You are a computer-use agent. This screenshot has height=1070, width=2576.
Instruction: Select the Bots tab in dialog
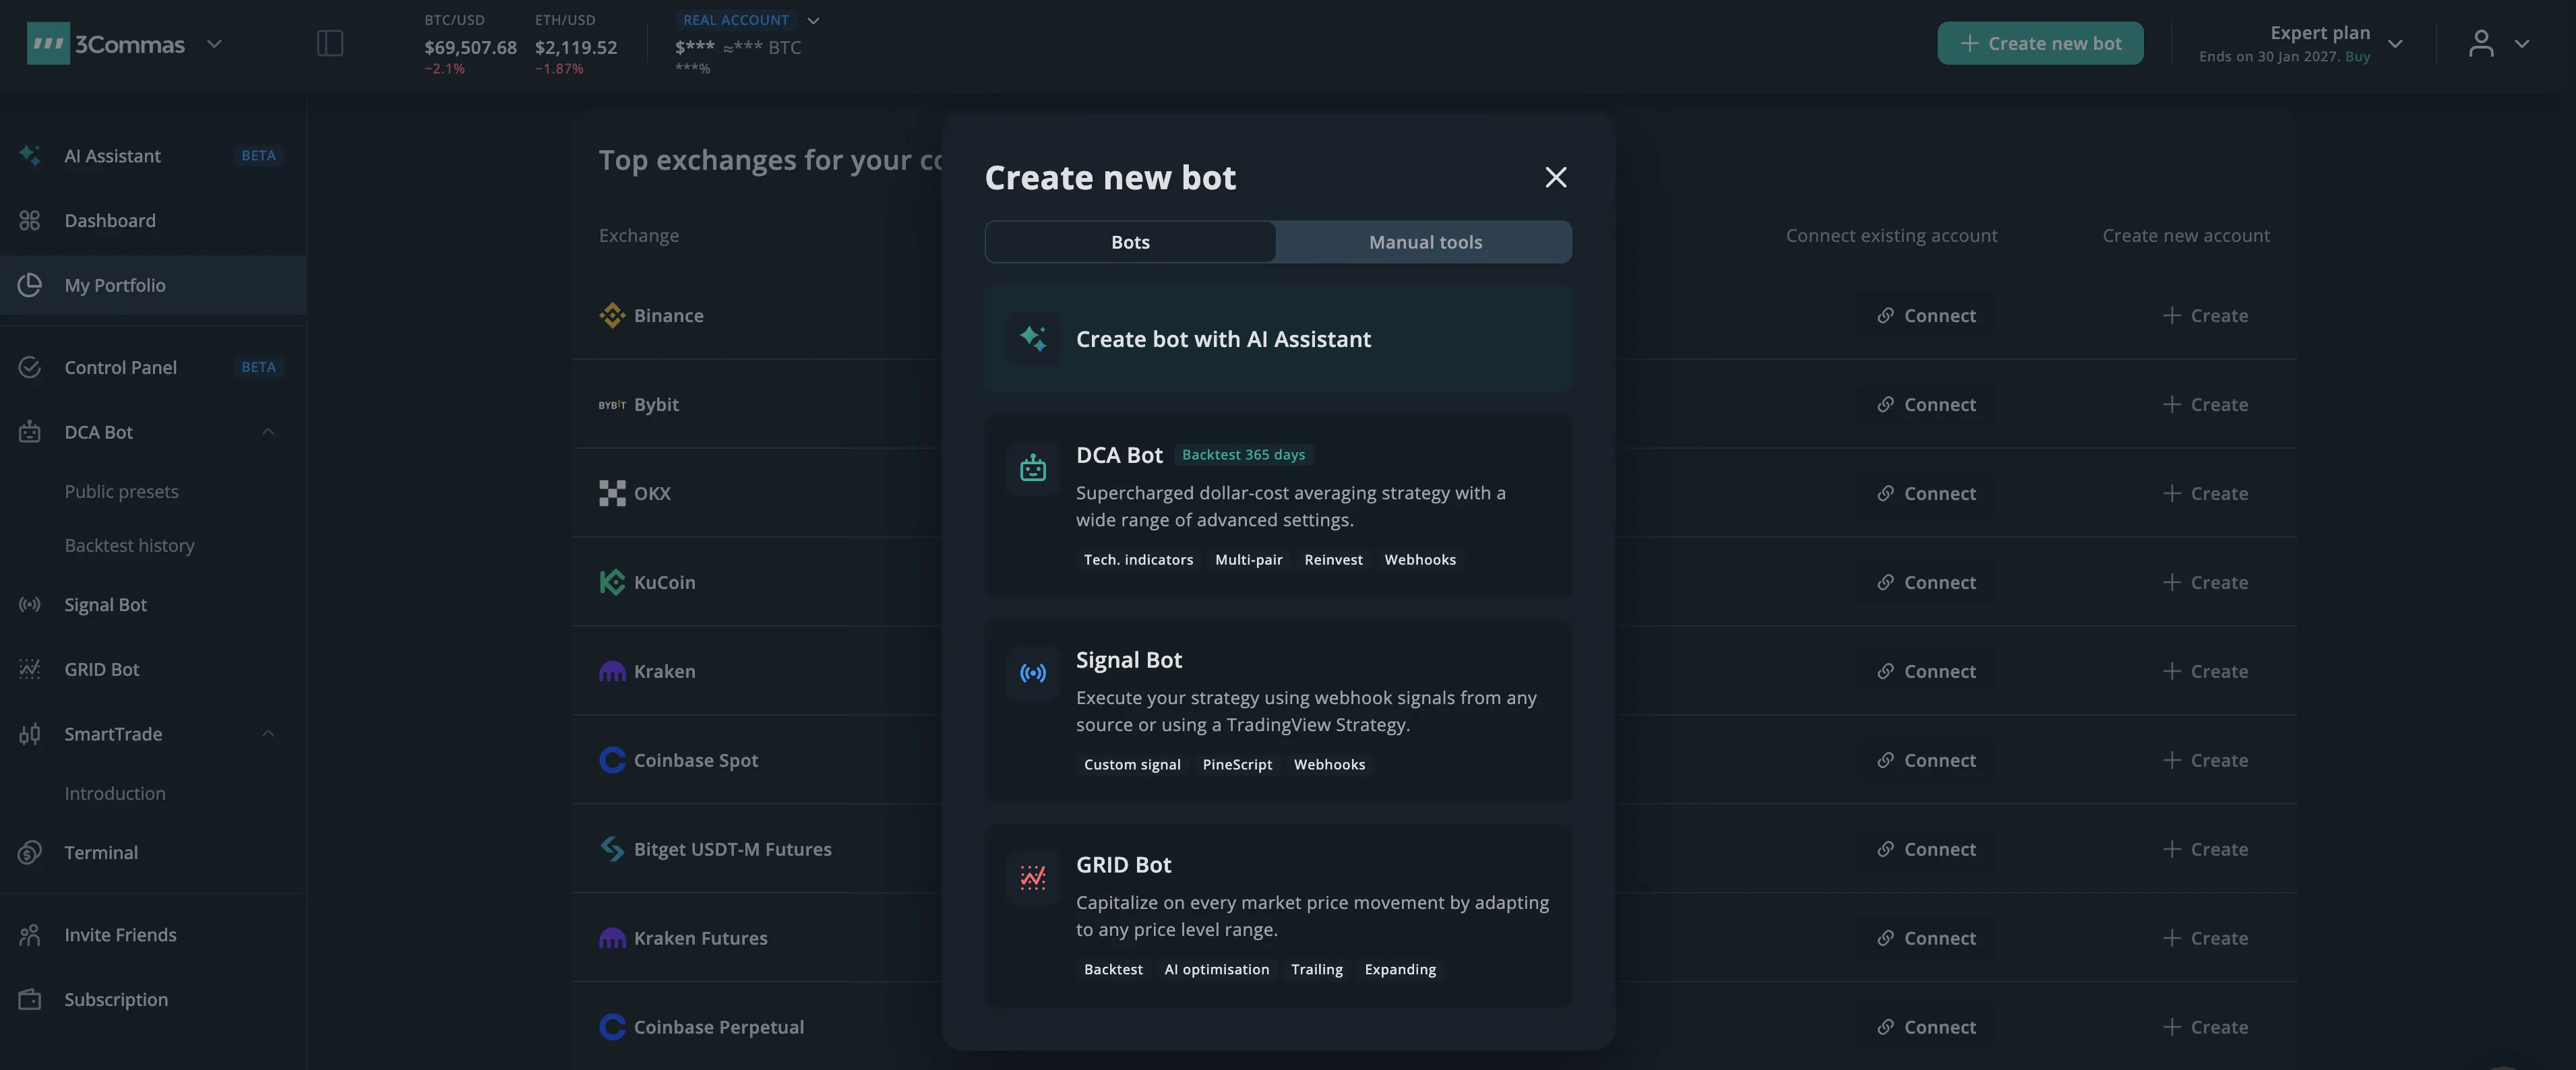tap(1130, 242)
